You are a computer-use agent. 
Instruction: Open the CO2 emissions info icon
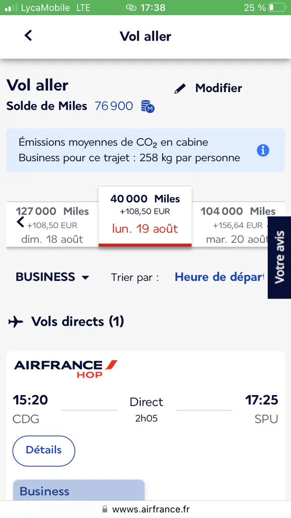(263, 151)
